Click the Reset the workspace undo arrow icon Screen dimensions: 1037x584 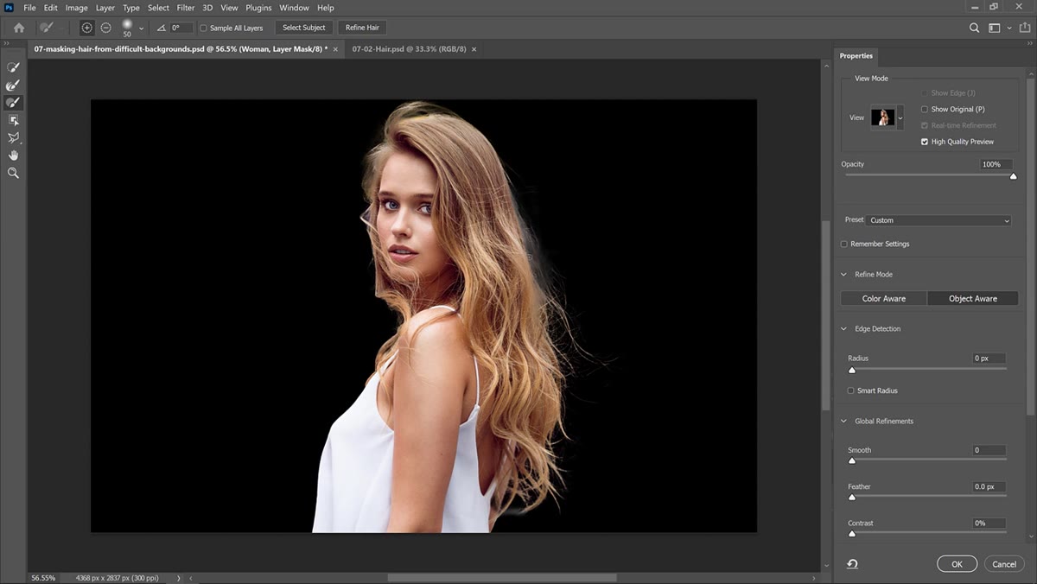[852, 564]
